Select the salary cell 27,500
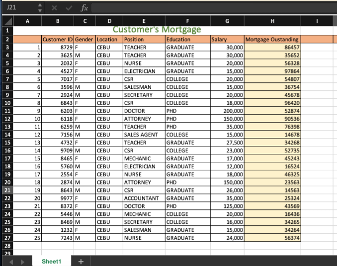This screenshot has height=266, width=337. click(x=227, y=142)
